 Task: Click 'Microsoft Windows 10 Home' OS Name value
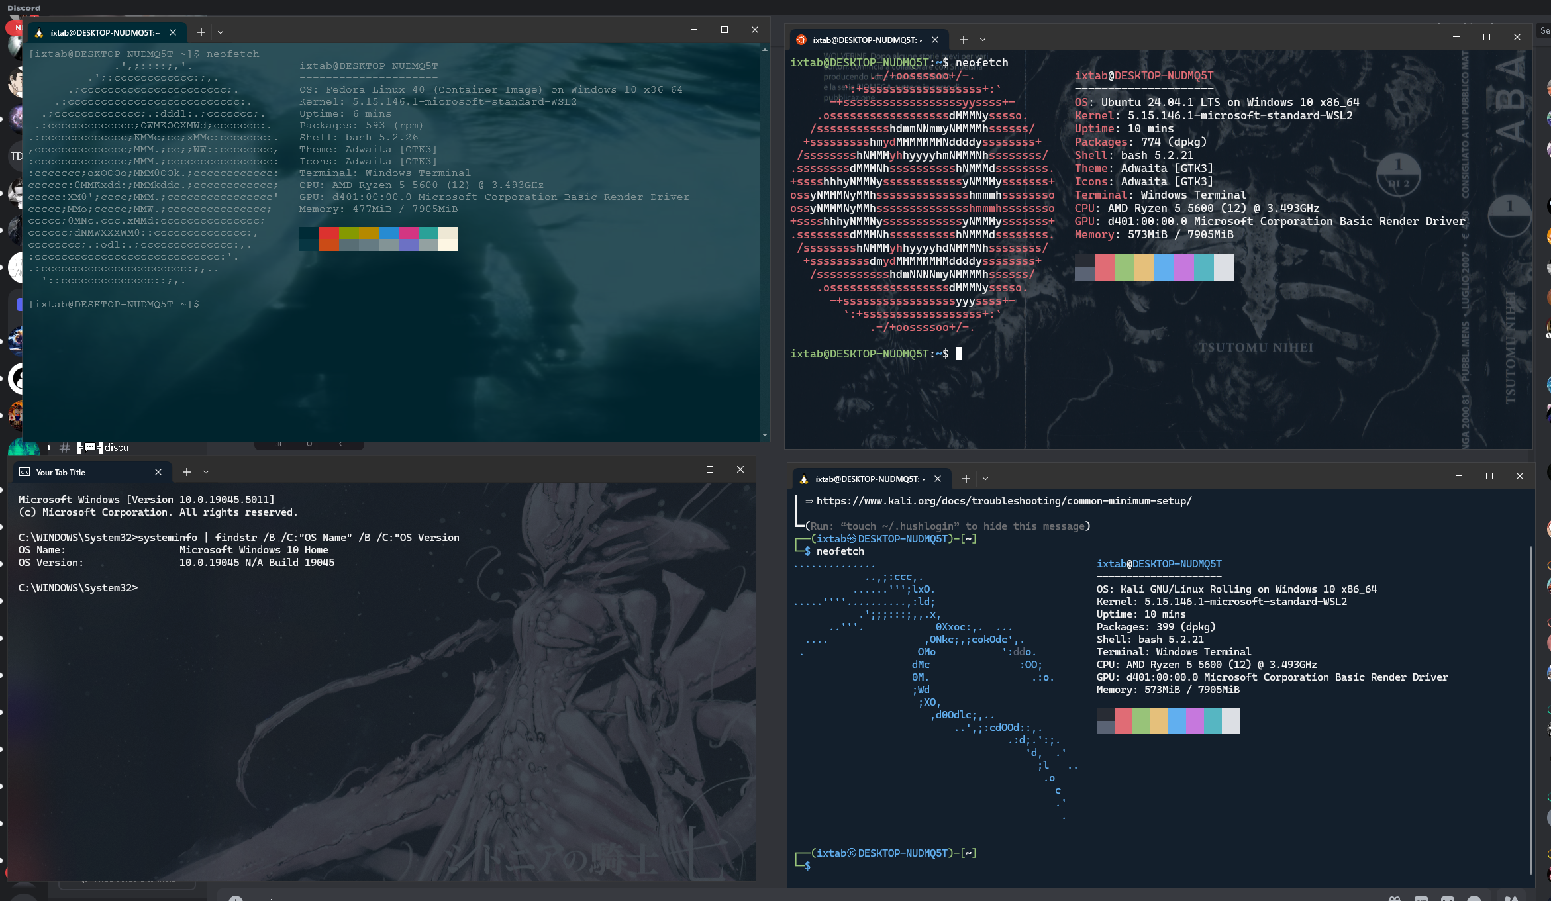pos(254,550)
